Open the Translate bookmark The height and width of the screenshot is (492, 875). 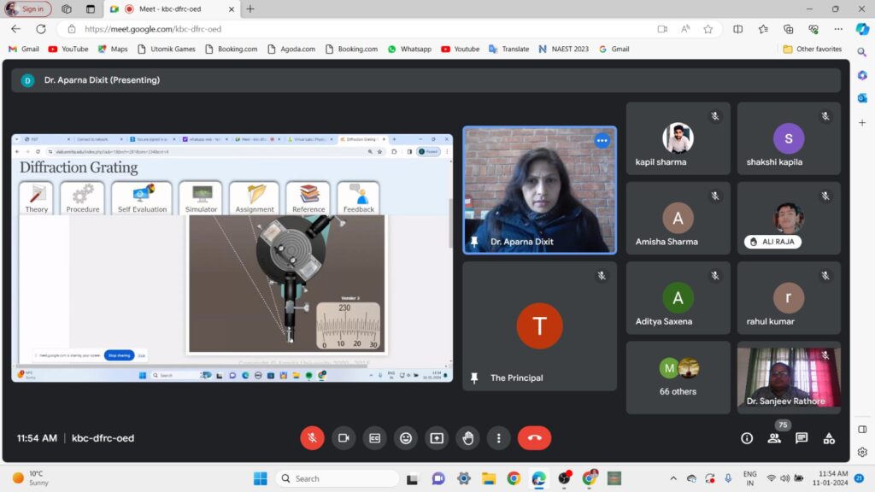click(x=508, y=50)
